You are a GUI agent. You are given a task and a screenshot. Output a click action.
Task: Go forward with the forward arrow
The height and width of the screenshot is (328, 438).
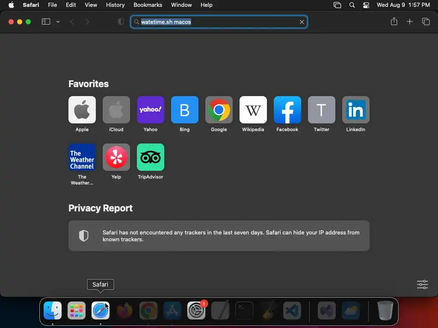click(87, 22)
